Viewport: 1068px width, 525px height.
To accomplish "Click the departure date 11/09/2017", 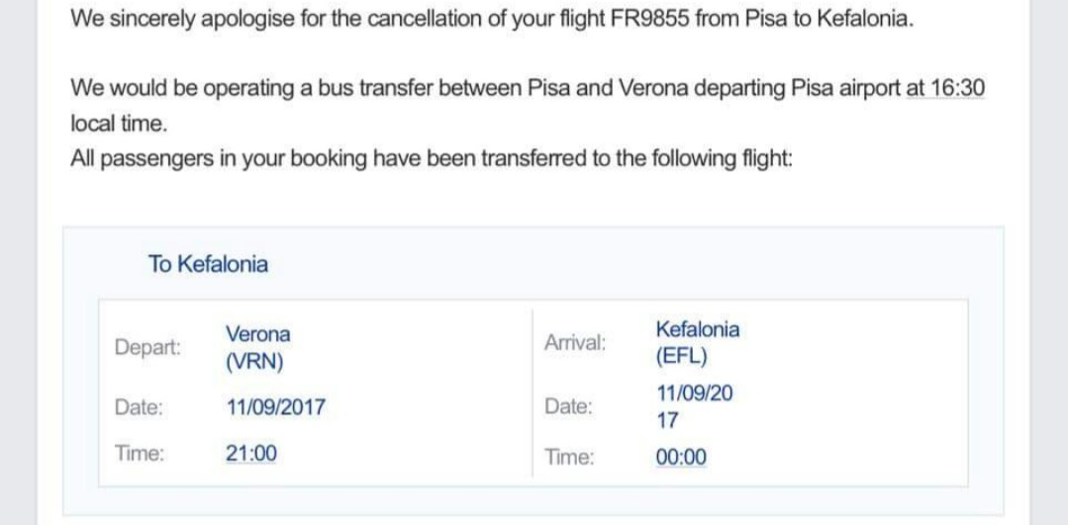I will pyautogui.click(x=276, y=408).
